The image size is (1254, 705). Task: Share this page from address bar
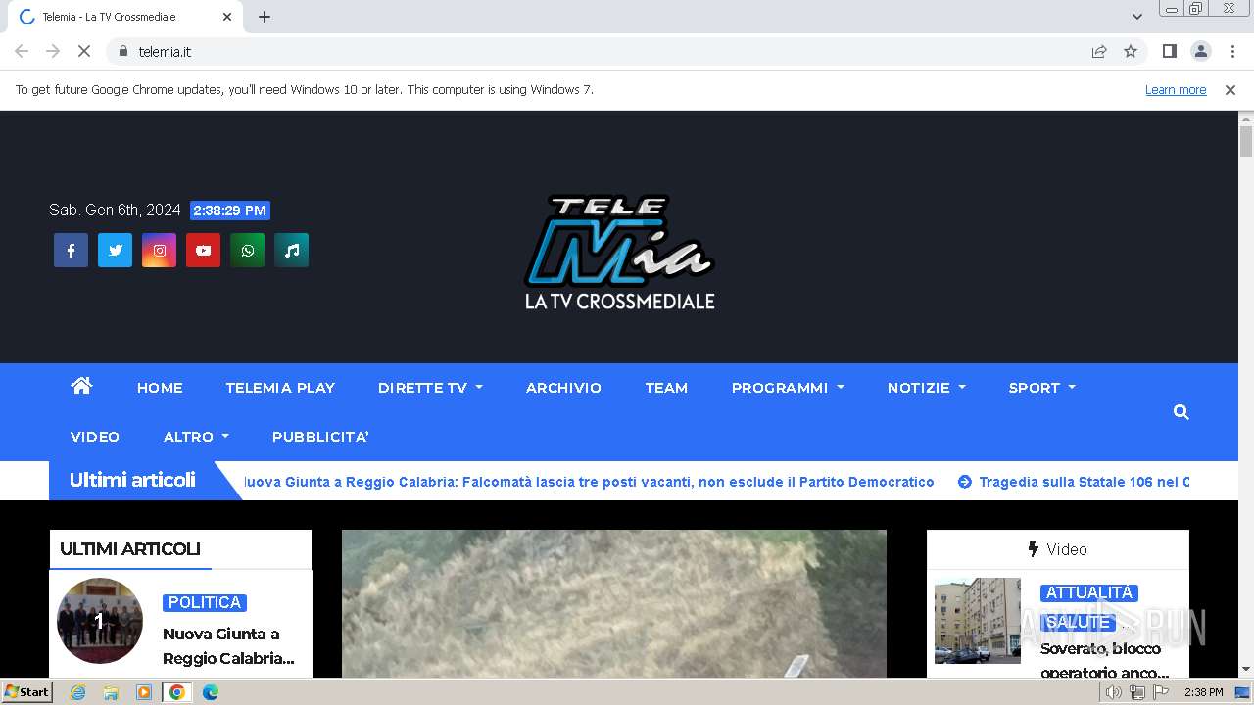[1099, 51]
